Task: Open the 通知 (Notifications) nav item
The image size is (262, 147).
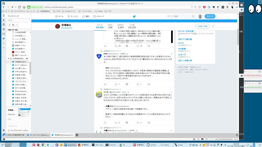Action: click(86, 16)
